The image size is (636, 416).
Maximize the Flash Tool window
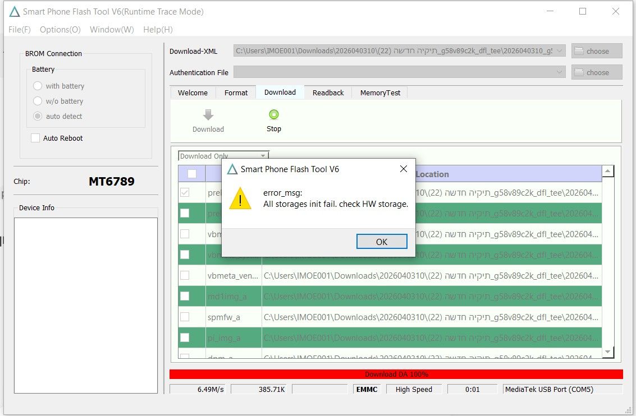tap(583, 11)
